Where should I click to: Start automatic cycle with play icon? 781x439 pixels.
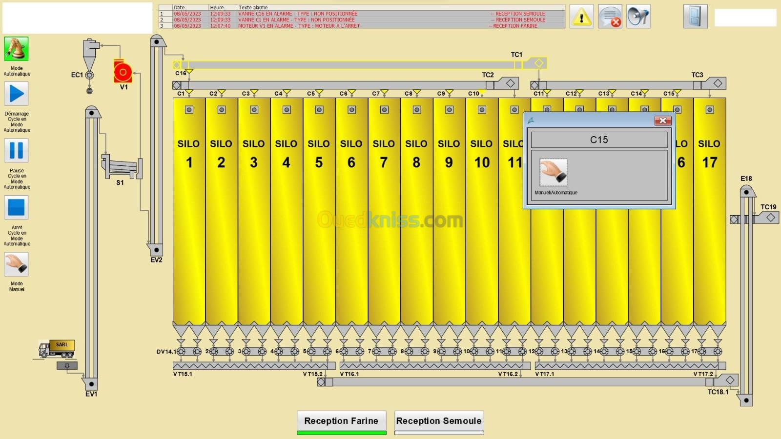click(x=16, y=94)
